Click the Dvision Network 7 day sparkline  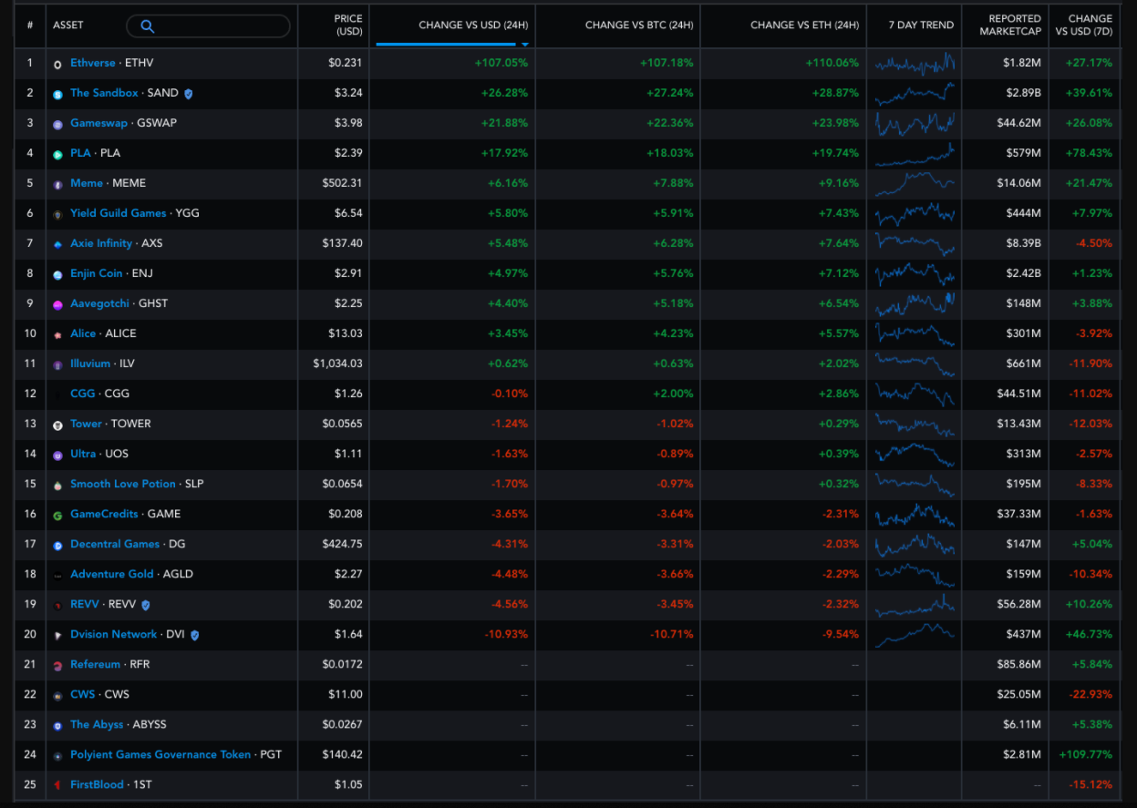point(915,634)
